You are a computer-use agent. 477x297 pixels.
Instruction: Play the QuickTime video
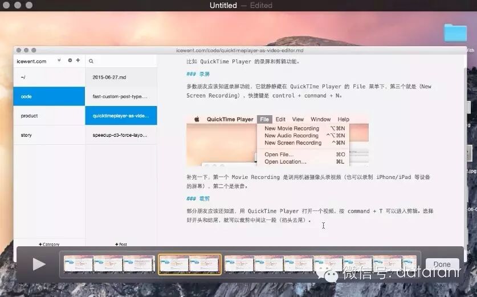pos(39,264)
